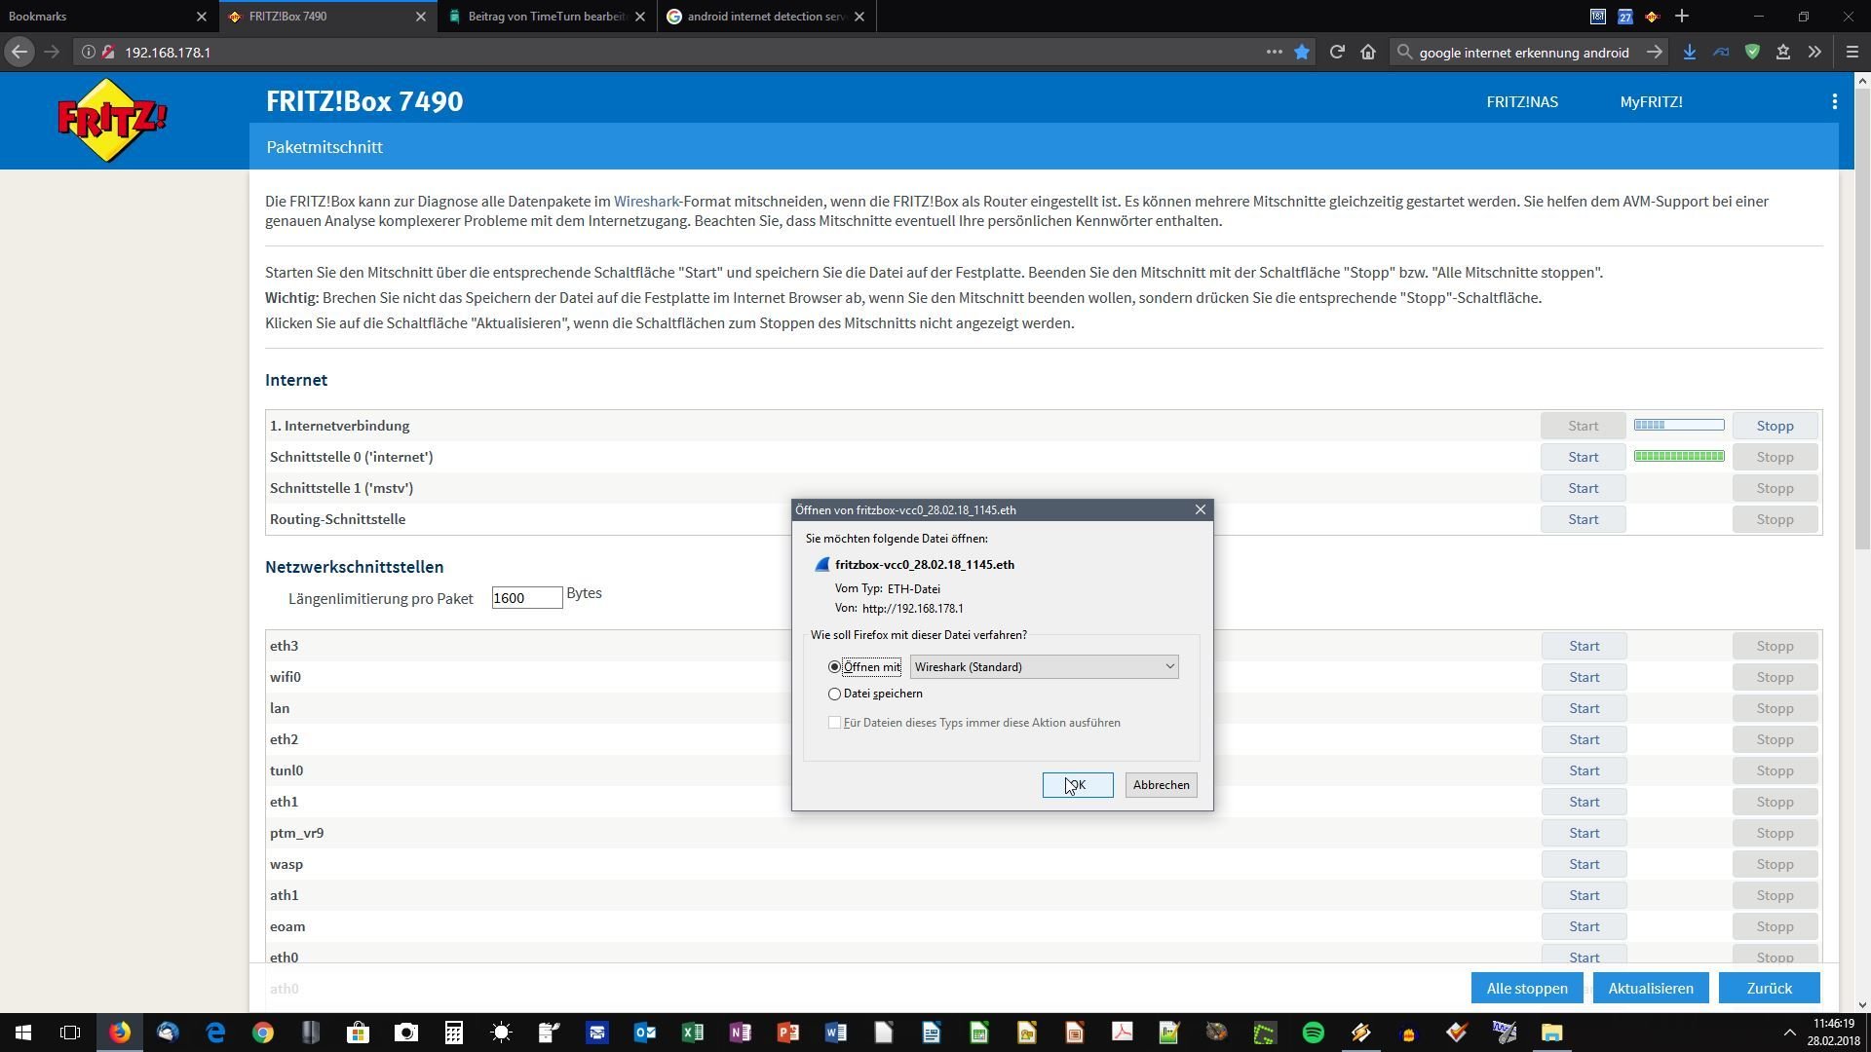The image size is (1871, 1052).
Task: Switch to 'Beitrag von TimeTurn' tab
Action: point(546,17)
